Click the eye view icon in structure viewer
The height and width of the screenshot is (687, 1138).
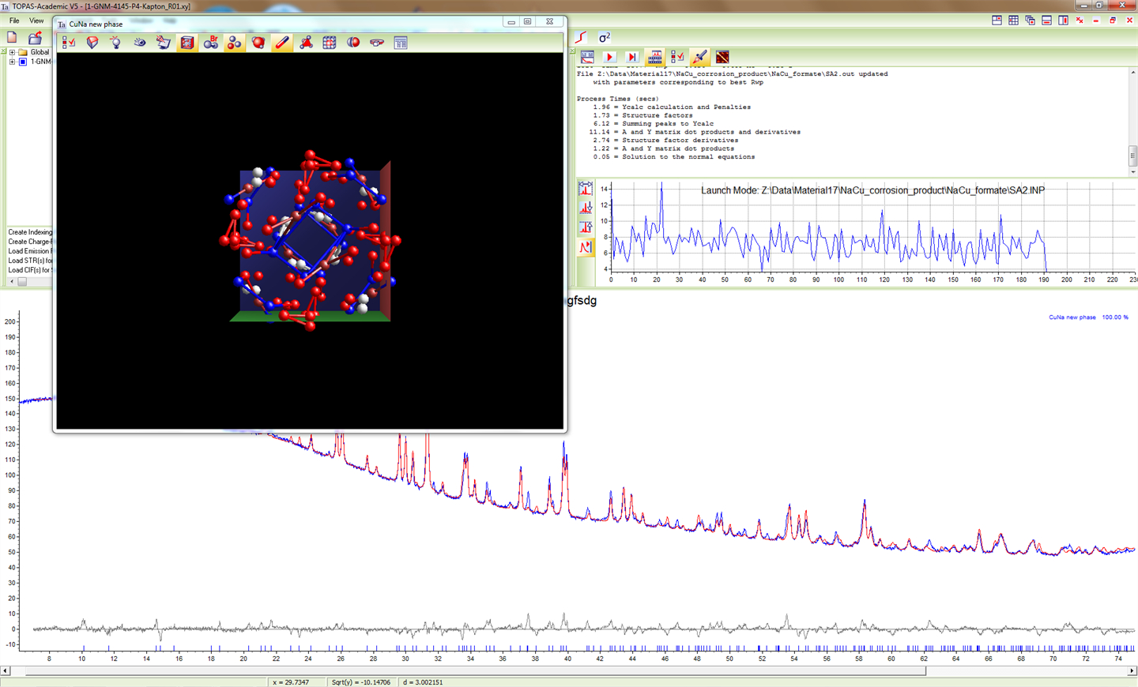pos(140,43)
